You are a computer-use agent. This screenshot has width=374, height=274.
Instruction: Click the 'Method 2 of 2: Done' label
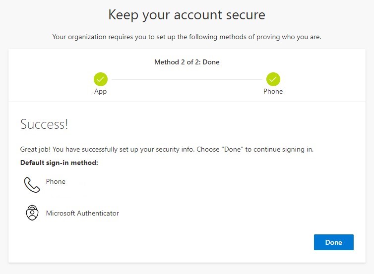[187, 62]
